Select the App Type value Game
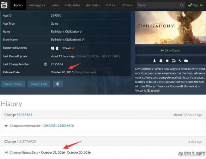 55,24
